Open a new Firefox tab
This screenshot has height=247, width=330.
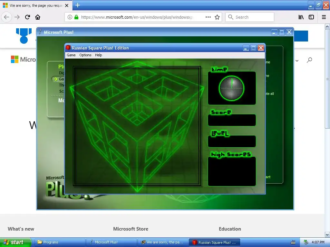pos(78,5)
